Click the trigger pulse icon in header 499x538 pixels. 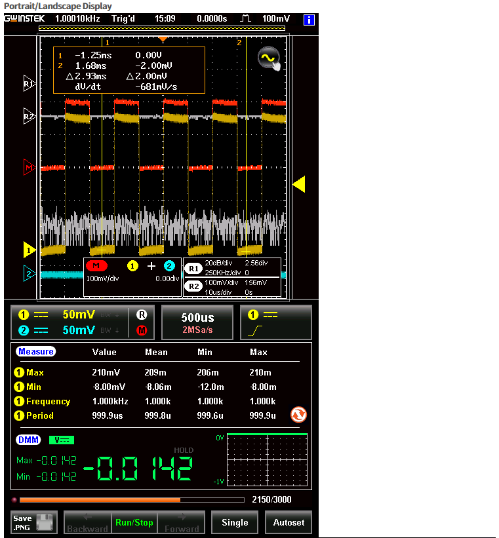(x=245, y=18)
